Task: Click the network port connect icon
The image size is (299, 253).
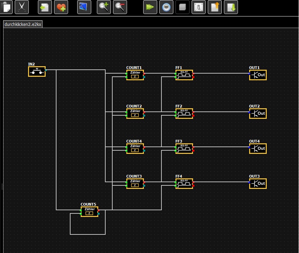Action: pyautogui.click(x=166, y=7)
